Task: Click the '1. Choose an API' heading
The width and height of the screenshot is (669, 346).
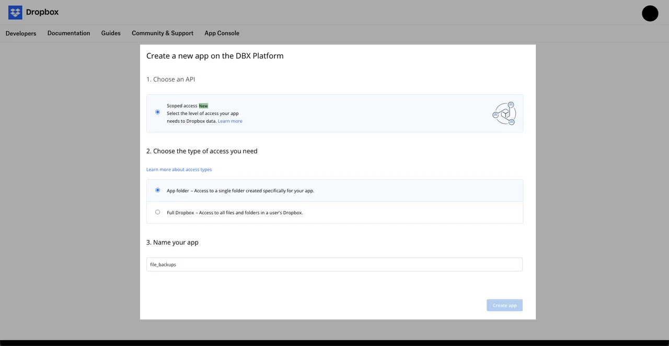Action: click(x=170, y=79)
